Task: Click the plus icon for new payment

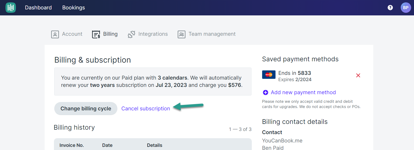Action: (266, 92)
